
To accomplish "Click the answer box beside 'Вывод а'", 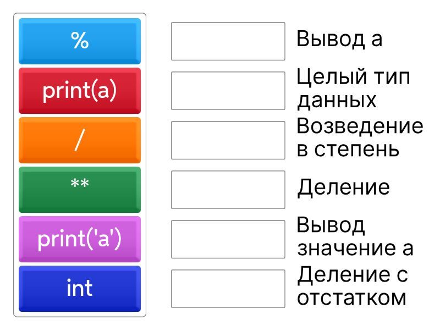I will [228, 41].
